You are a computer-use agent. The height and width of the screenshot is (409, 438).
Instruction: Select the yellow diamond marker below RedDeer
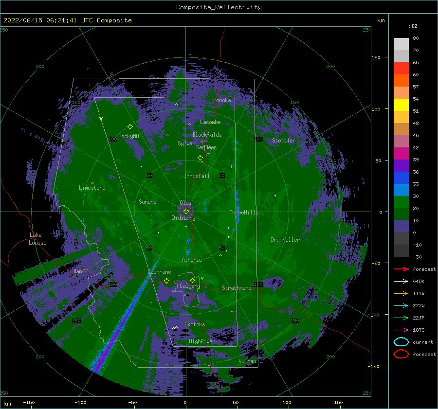coord(201,158)
